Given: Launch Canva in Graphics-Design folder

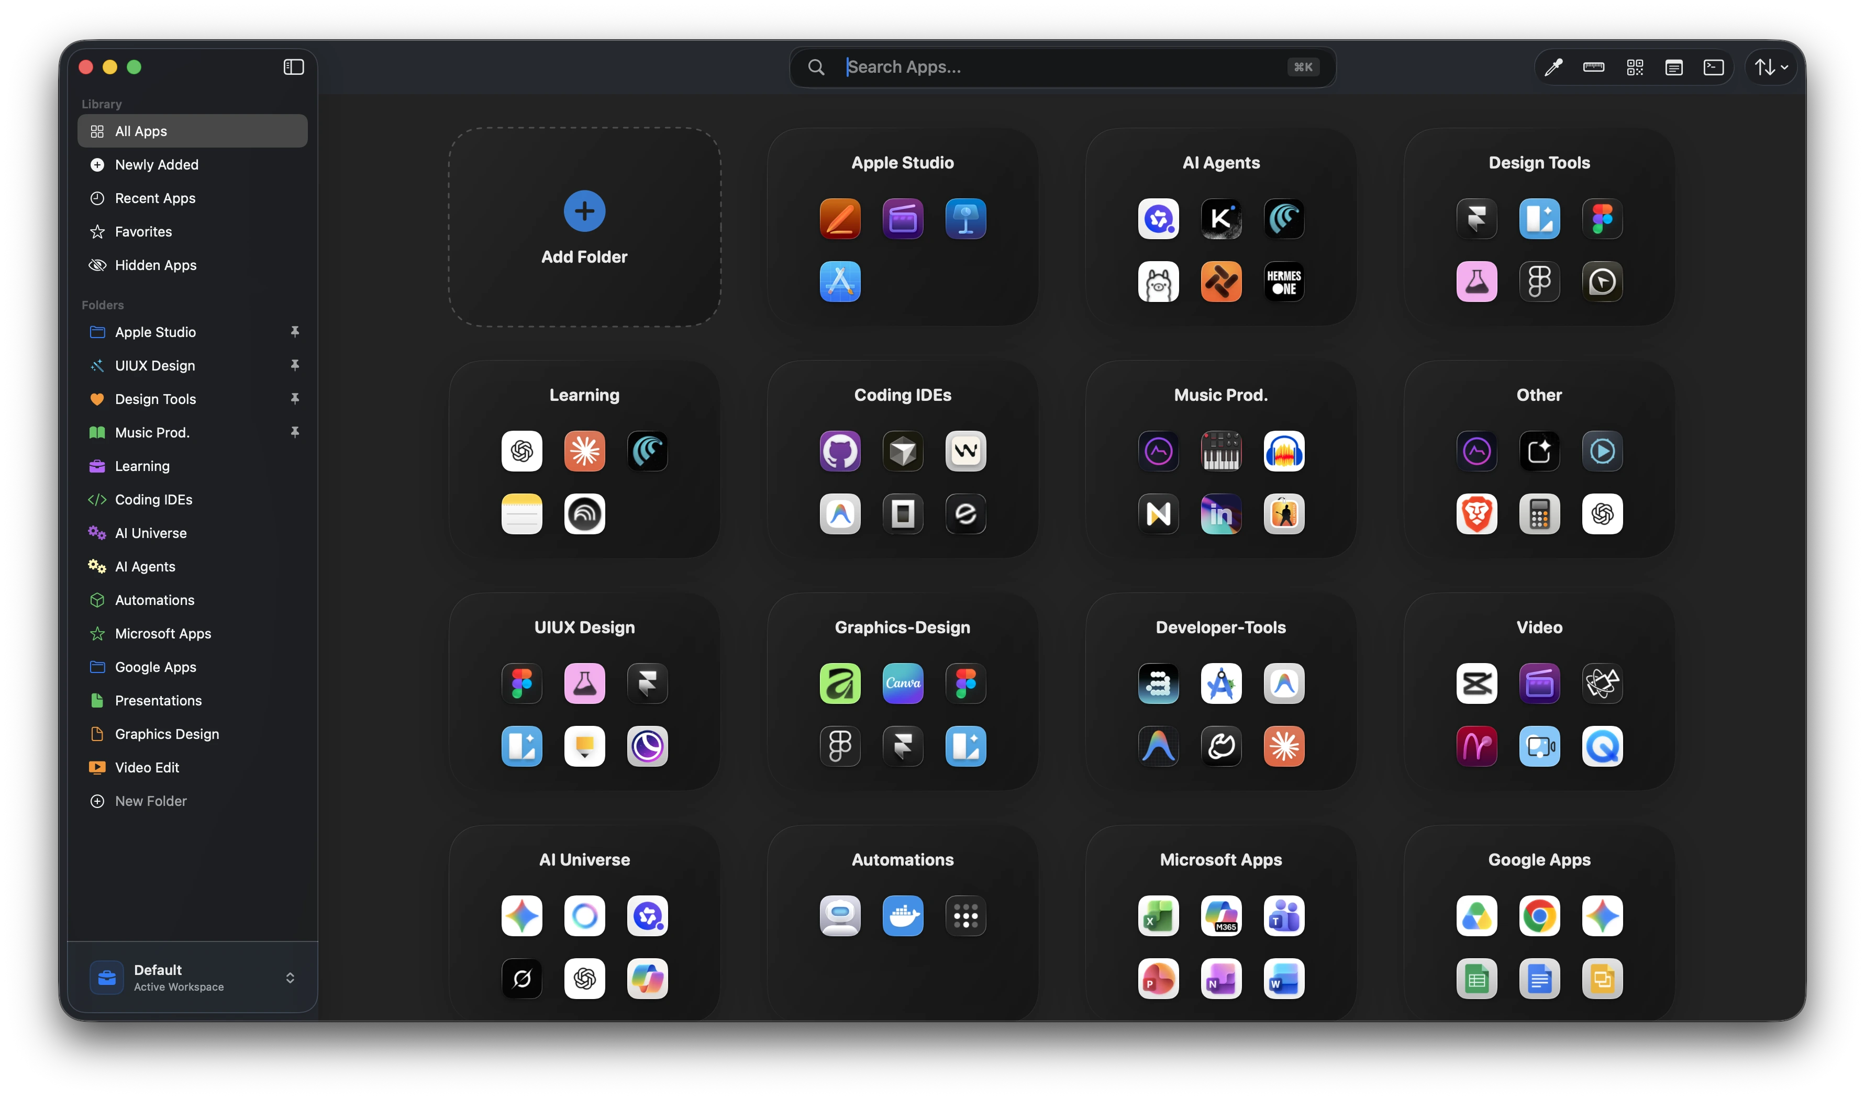Looking at the screenshot, I should [903, 683].
